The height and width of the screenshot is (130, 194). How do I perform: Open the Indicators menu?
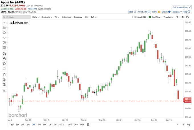tap(66, 17)
